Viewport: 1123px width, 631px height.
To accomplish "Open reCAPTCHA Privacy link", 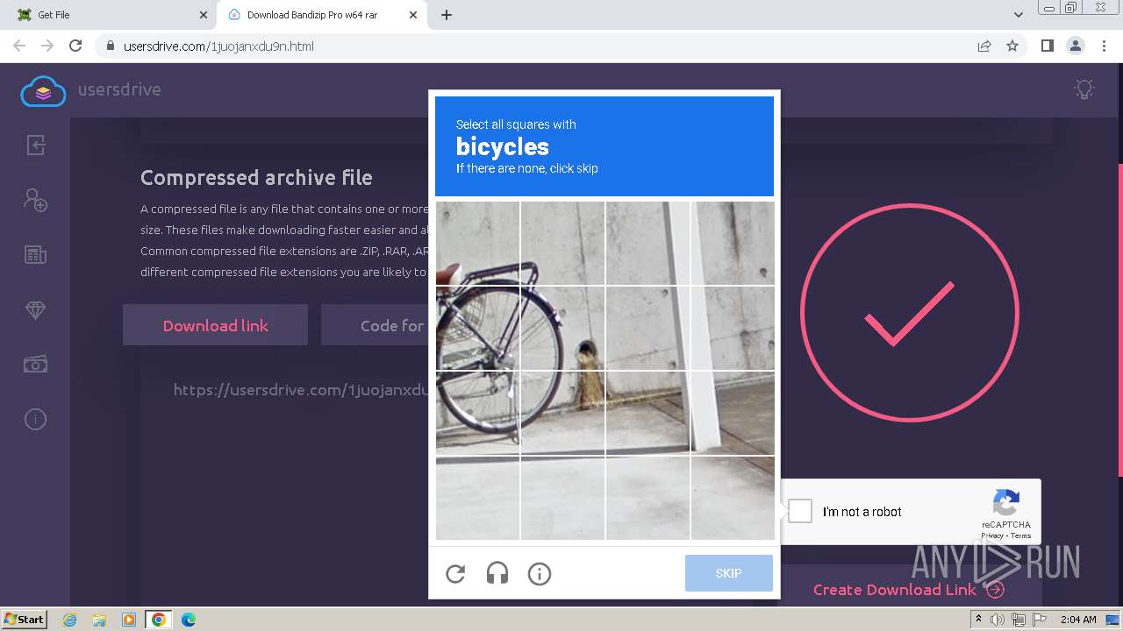I will click(992, 535).
